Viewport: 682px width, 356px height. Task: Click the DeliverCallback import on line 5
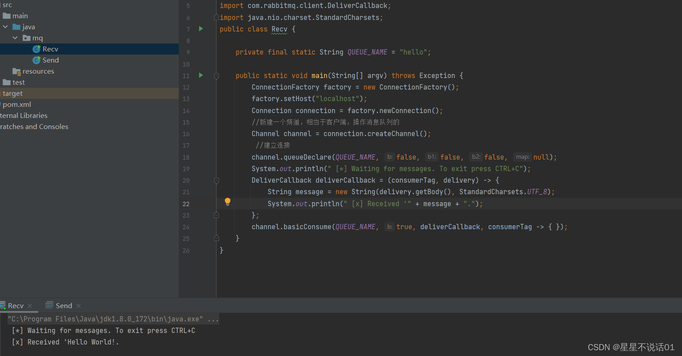click(x=357, y=6)
